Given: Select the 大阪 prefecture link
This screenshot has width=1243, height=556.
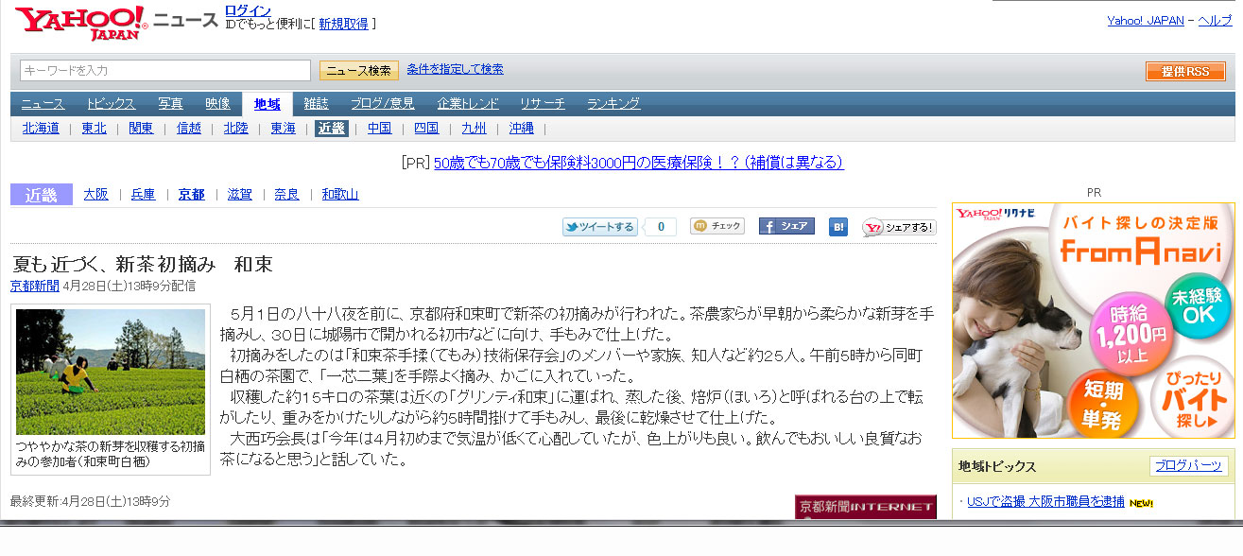Looking at the screenshot, I should point(95,194).
